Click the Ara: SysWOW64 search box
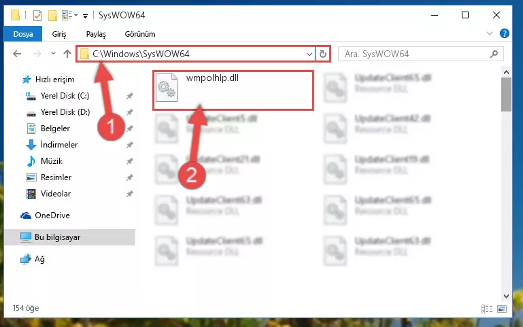The image size is (523, 327). point(420,54)
